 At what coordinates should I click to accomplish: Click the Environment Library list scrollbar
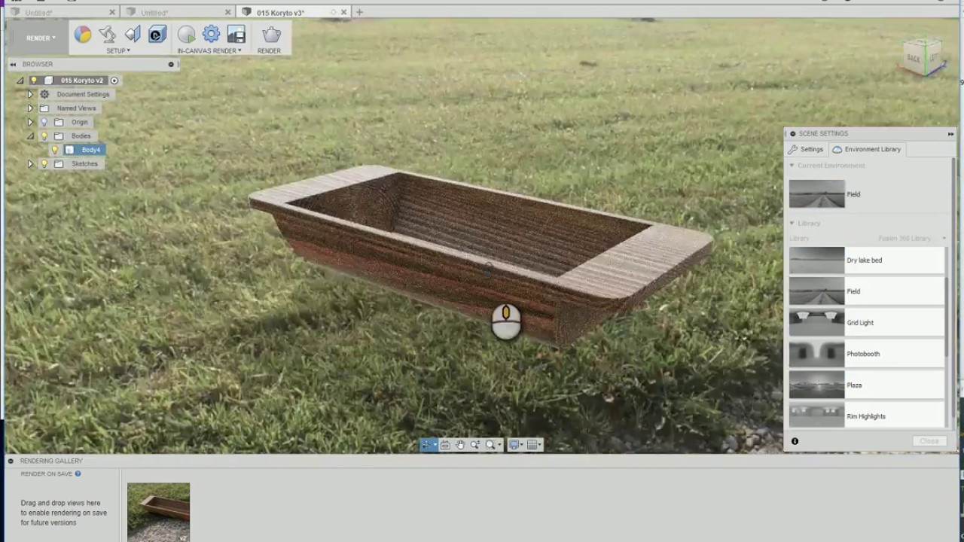click(x=947, y=316)
